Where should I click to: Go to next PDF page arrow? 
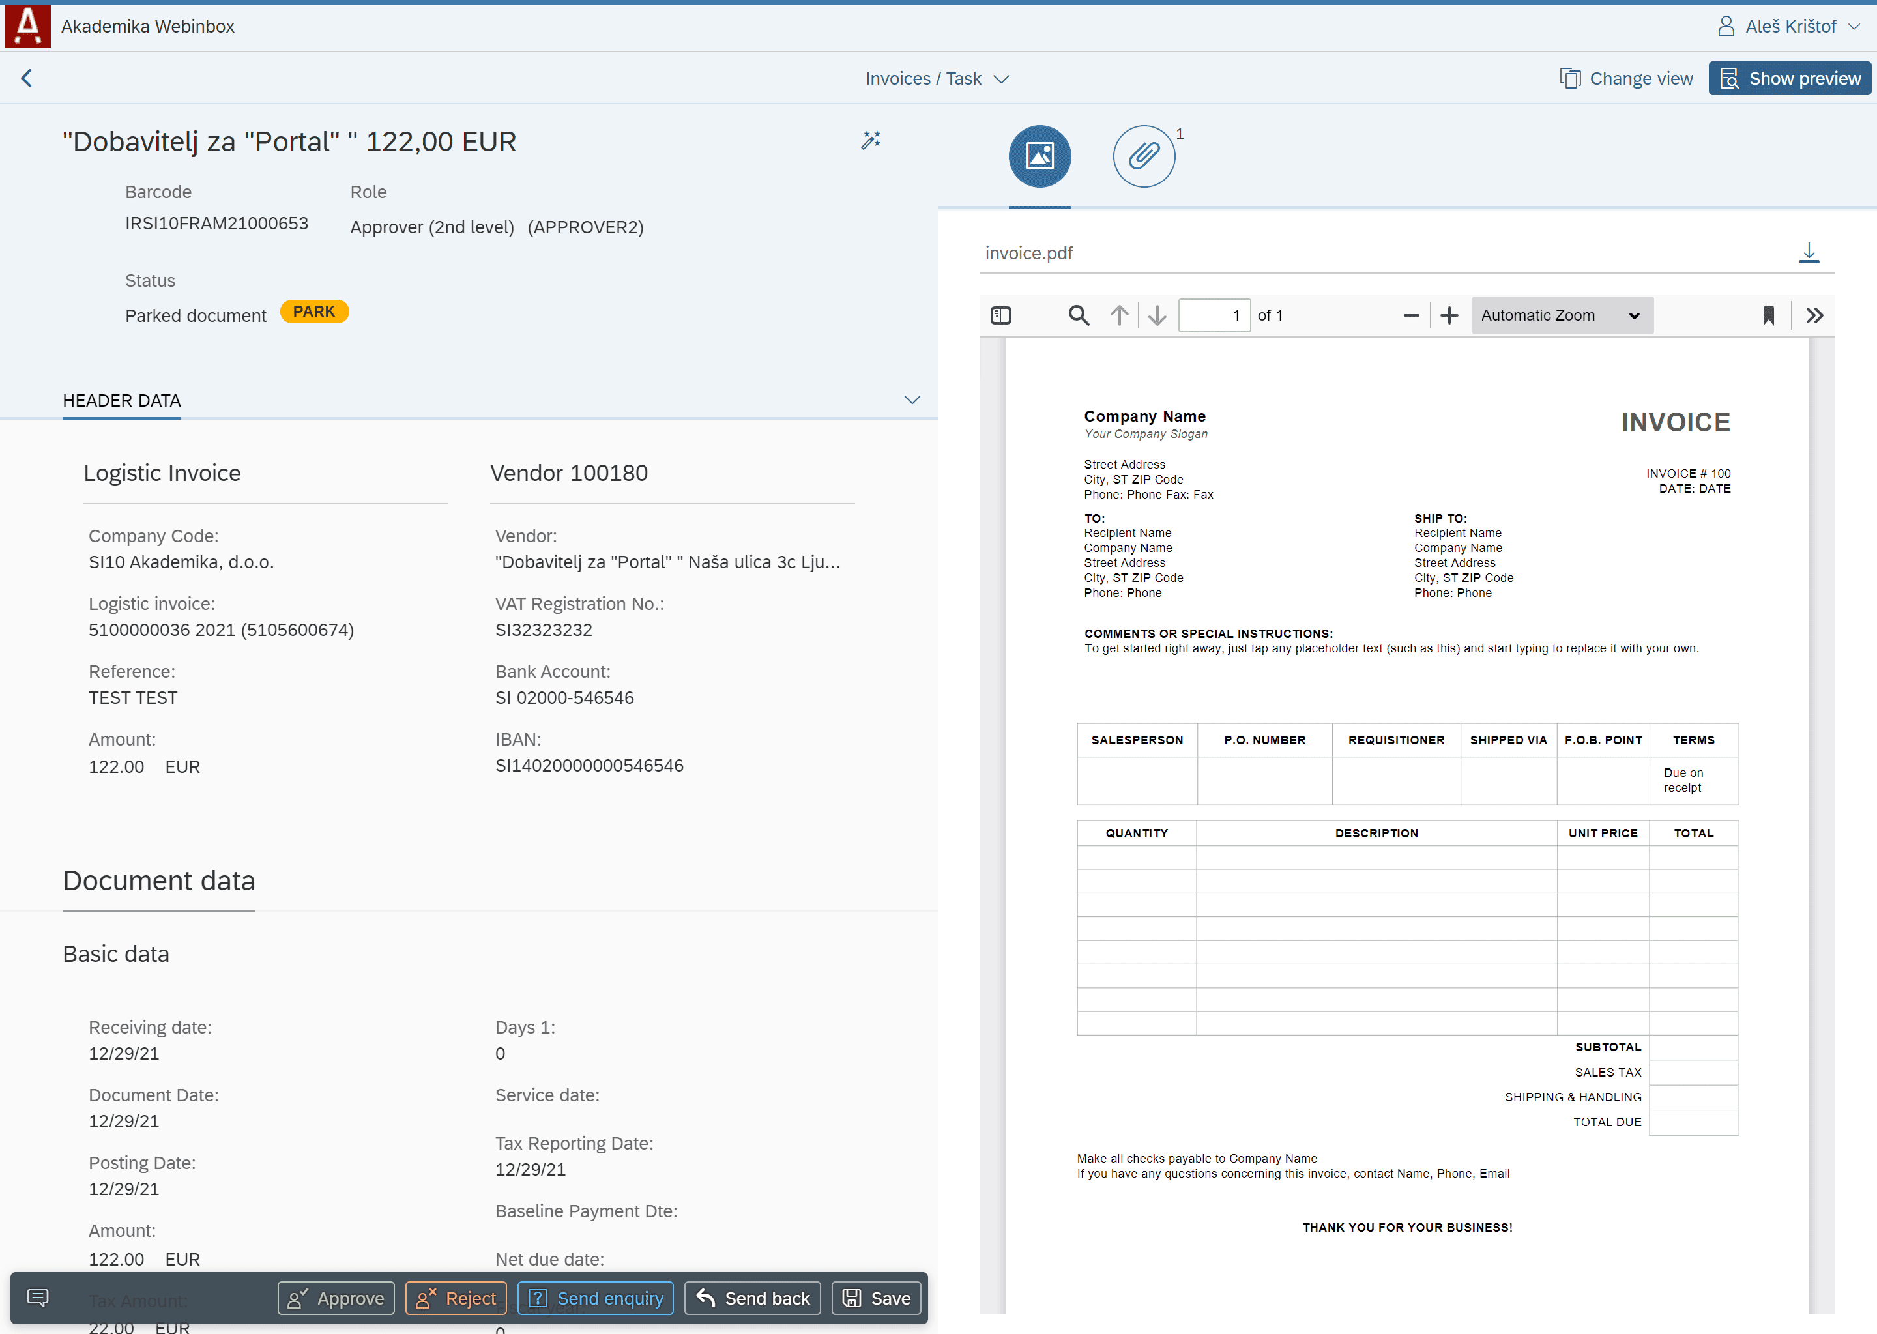[1157, 315]
